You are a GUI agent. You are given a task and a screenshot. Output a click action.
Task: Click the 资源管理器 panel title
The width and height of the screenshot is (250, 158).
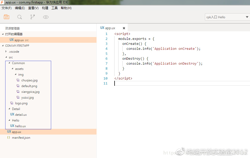tap(12, 28)
